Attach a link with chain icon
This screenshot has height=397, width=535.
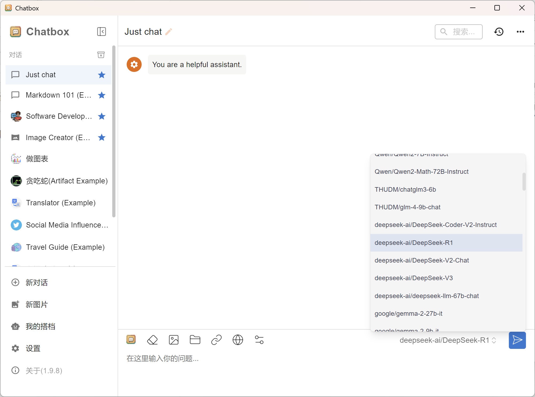tap(216, 340)
